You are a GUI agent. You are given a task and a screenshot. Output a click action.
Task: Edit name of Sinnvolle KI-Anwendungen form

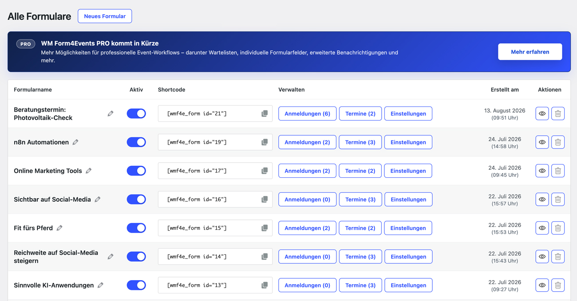(101, 285)
